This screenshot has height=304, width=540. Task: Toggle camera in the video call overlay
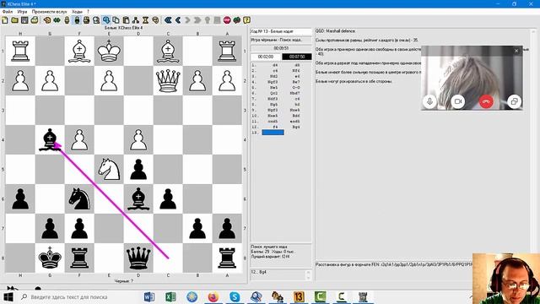click(x=458, y=101)
